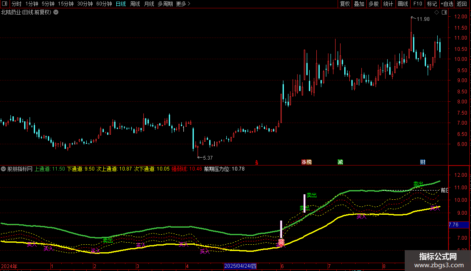Open 多周期 multi-period view

[x=165, y=4]
